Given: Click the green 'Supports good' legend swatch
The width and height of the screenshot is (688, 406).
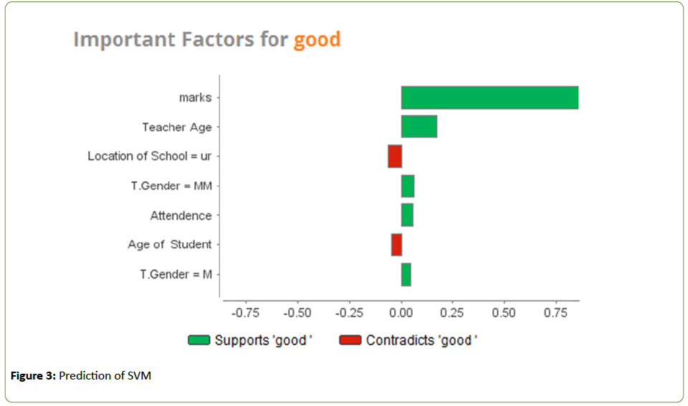Looking at the screenshot, I should point(199,340).
